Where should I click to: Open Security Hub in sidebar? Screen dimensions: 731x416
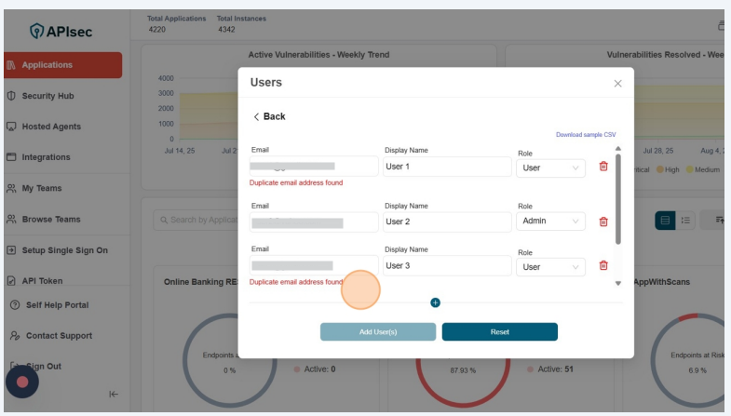(47, 96)
